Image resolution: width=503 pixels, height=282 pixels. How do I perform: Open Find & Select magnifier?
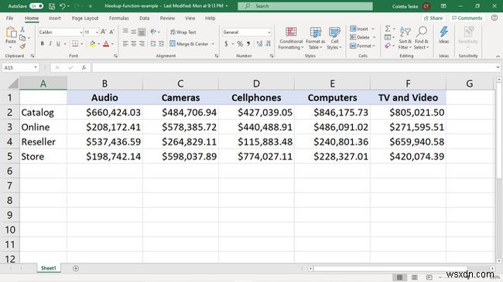click(421, 38)
